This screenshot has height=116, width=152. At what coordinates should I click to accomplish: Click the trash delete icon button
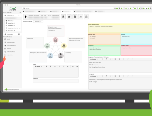75,17
